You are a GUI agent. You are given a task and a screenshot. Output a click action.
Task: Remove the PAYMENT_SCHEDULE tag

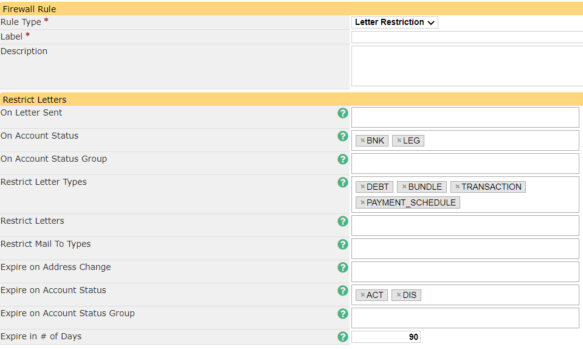click(362, 202)
